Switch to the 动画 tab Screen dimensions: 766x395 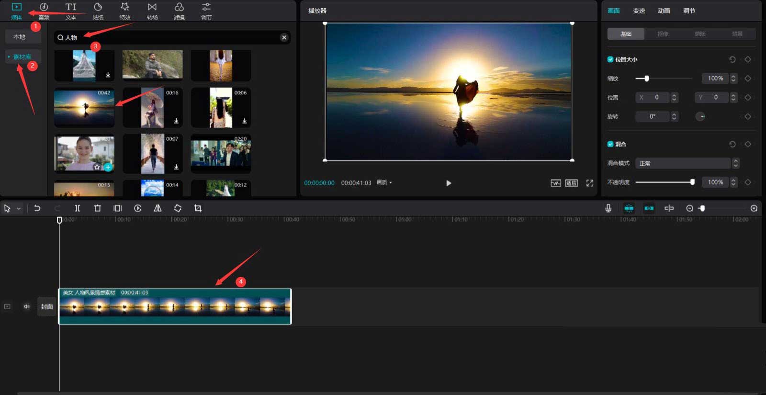[x=664, y=11]
